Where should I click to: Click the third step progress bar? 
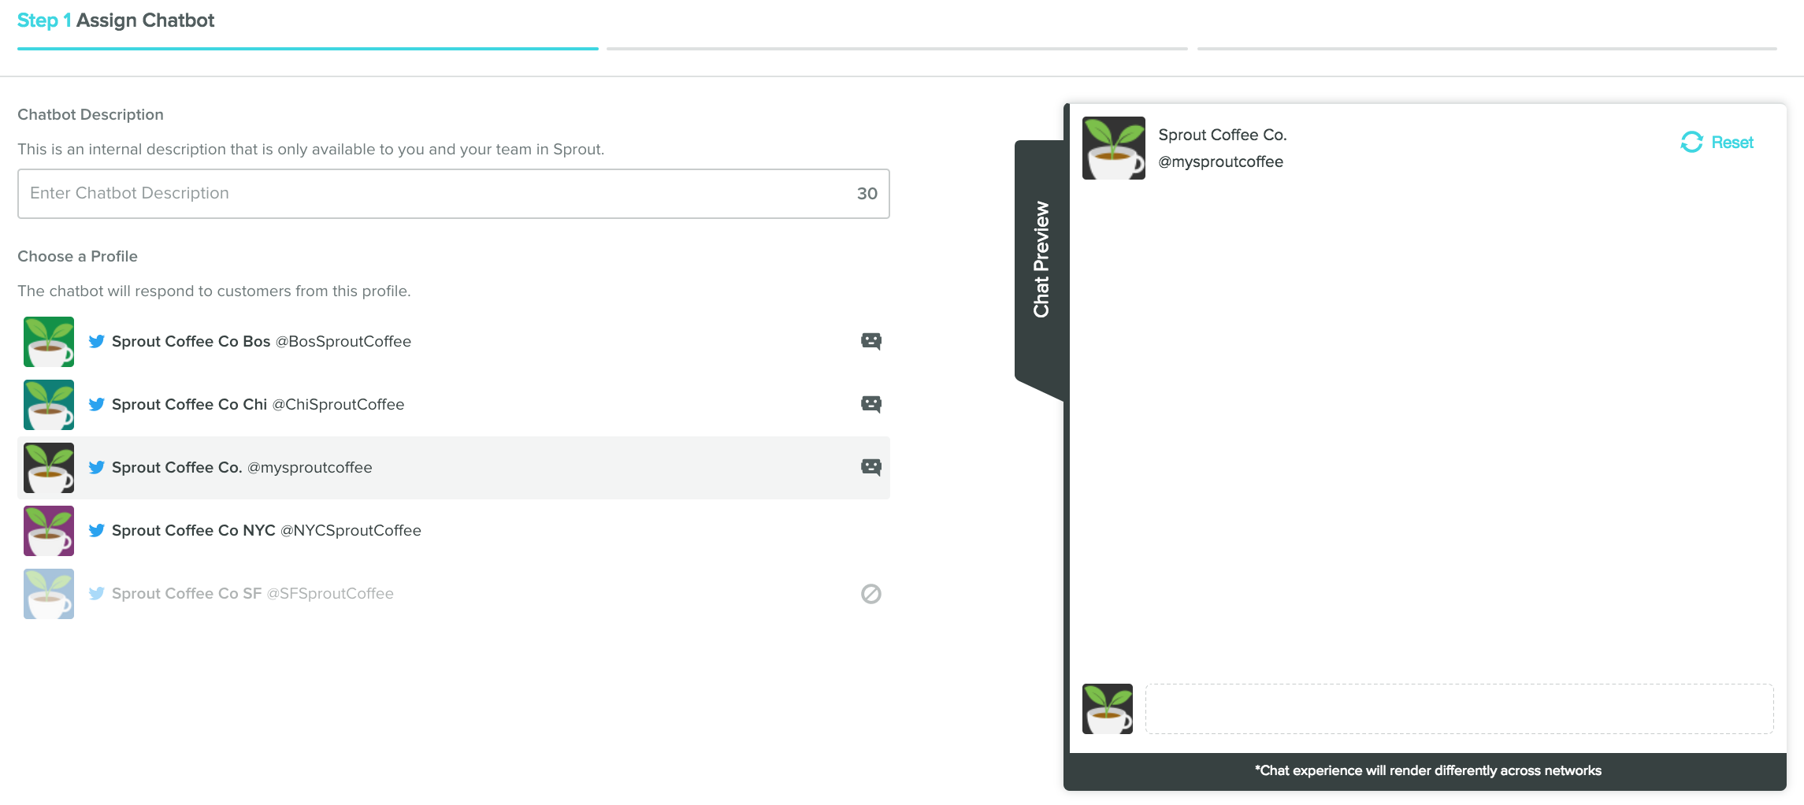coord(1487,49)
